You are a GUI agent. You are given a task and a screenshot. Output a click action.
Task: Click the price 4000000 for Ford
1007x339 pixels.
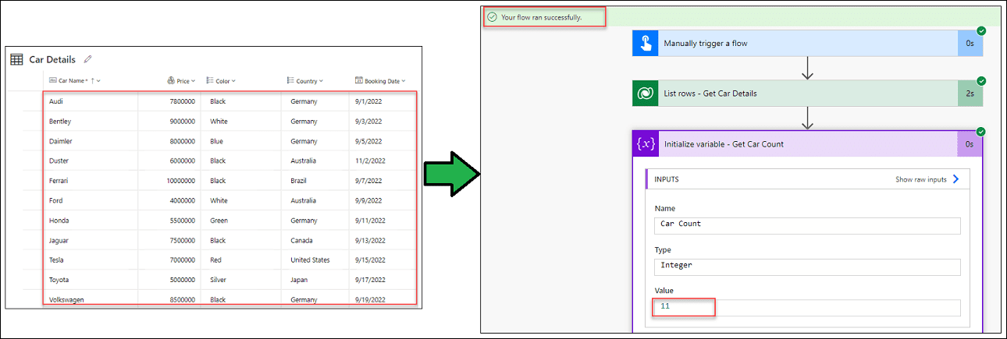[x=183, y=200]
